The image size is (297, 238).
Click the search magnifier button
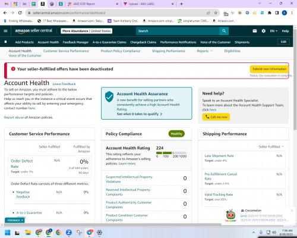click(x=224, y=31)
